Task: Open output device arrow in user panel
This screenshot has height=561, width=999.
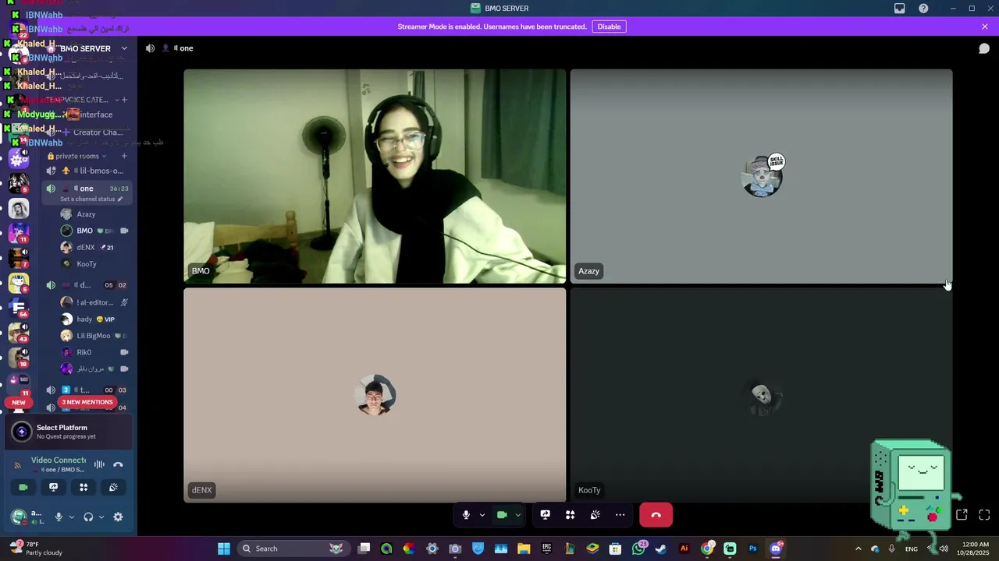Action: coord(101,517)
